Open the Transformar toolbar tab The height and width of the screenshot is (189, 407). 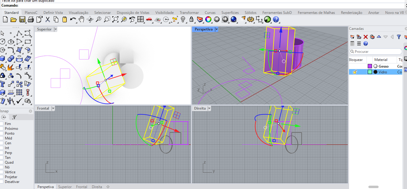(189, 13)
